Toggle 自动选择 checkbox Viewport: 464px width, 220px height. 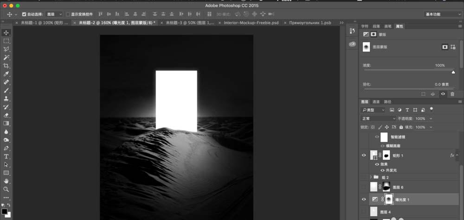pos(24,14)
